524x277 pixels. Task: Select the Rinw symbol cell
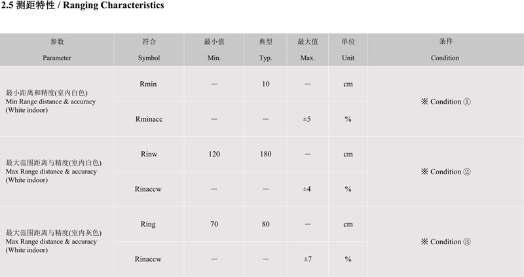149,154
